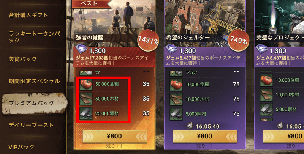304x154 pixels.
Task: Tap the 10,000食糧 tomato icon in 希望のシェルター
Action: tap(176, 85)
